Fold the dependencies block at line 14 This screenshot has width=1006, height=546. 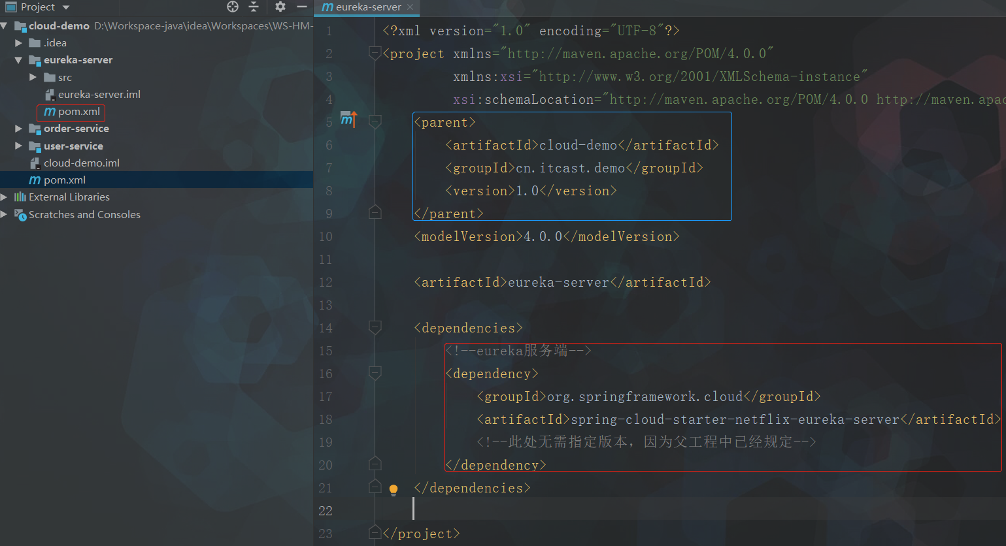(x=375, y=327)
